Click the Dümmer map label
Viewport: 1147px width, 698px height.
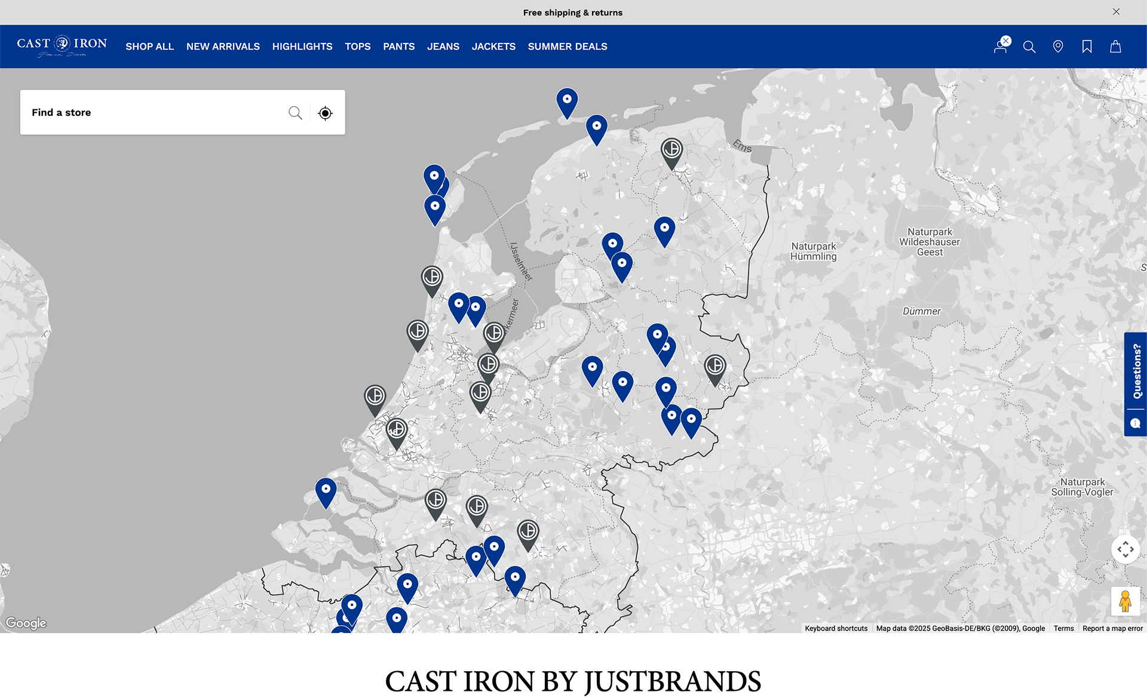point(921,311)
